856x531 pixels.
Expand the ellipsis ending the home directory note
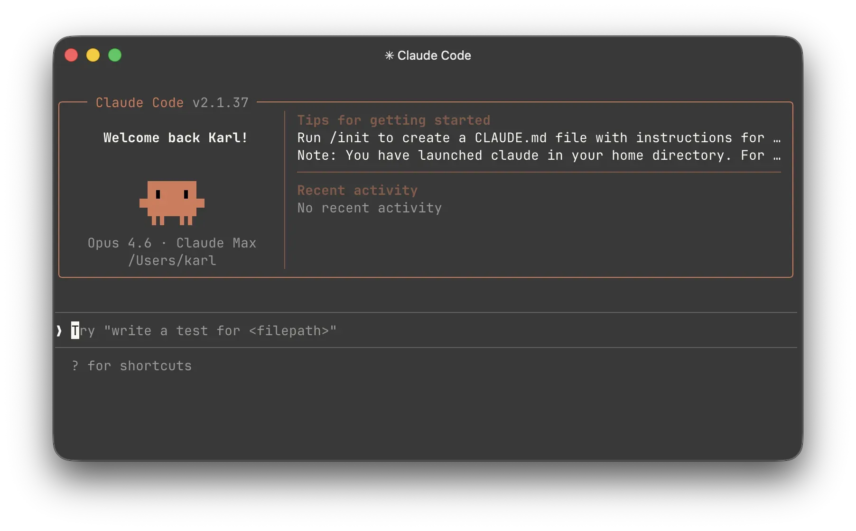[x=777, y=156]
